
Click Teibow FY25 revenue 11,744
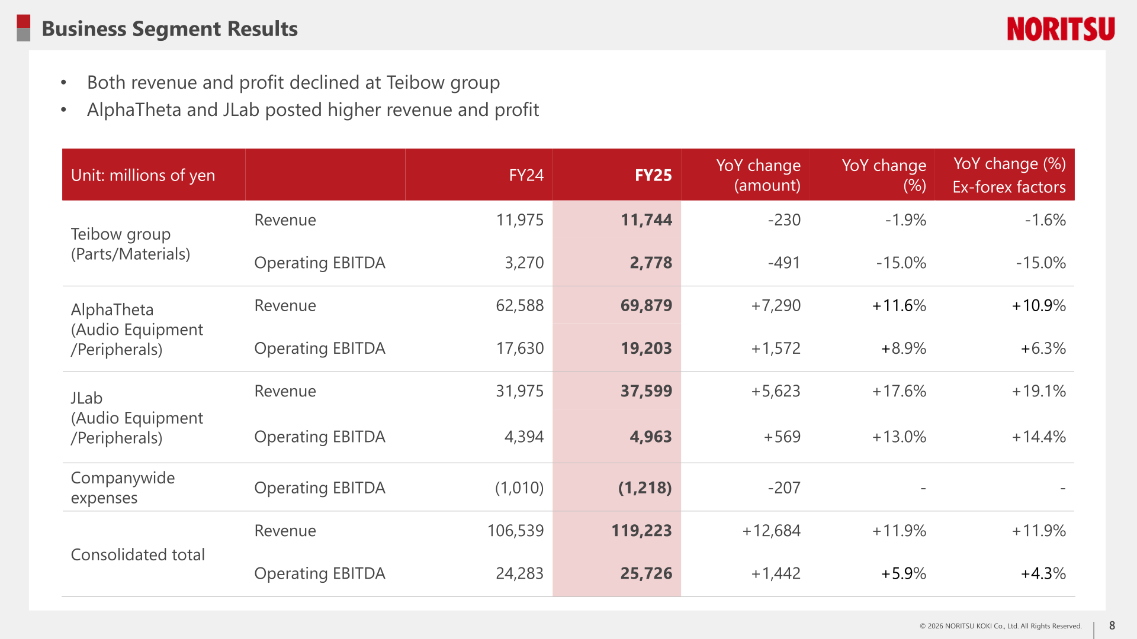pos(646,220)
